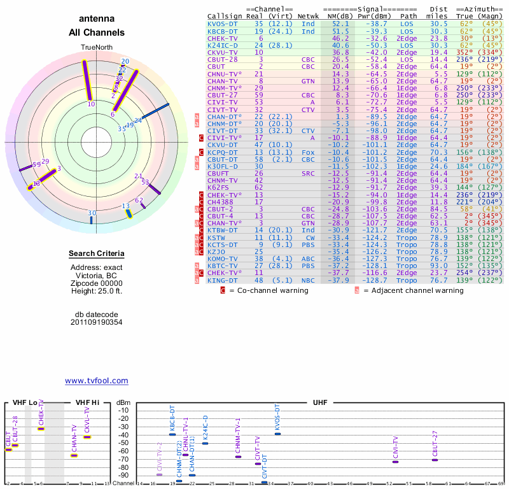The height and width of the screenshot is (489, 509).
Task: Click the CHNM-TV-1 marker in the UHF chart
Action: point(238,457)
